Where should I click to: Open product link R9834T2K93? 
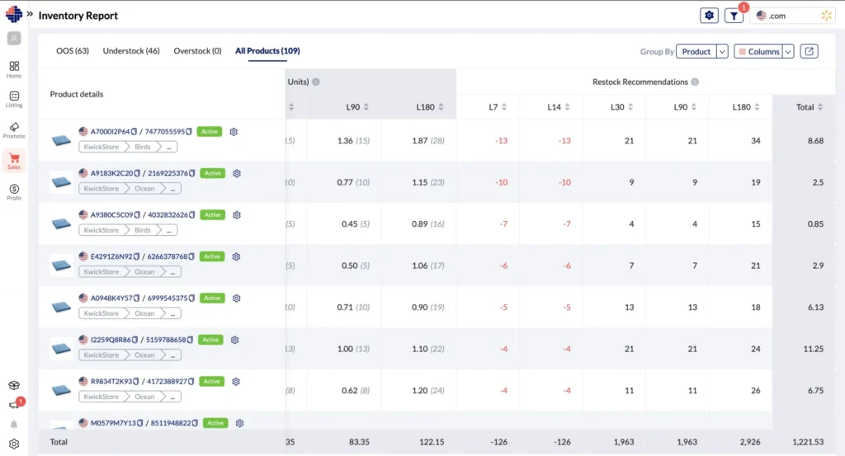coord(111,381)
